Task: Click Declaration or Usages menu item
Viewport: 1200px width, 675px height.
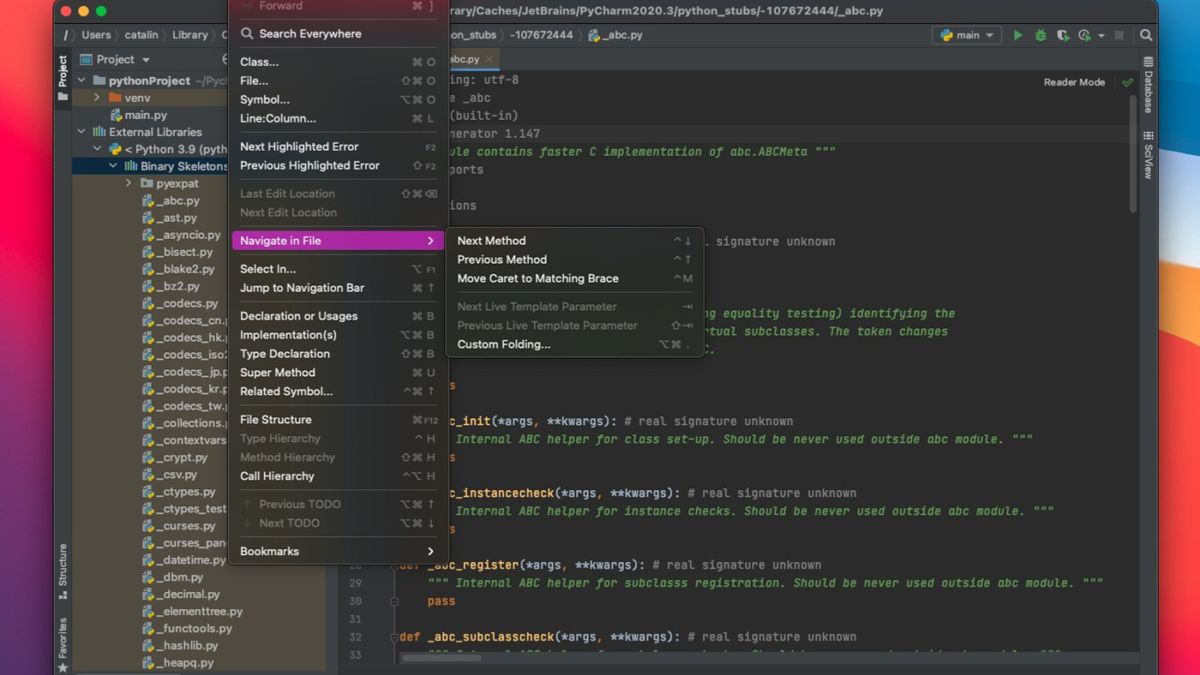Action: pyautogui.click(x=298, y=316)
